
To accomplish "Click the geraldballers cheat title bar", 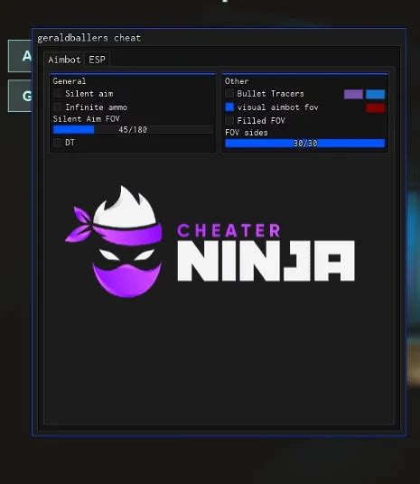I will coord(219,38).
